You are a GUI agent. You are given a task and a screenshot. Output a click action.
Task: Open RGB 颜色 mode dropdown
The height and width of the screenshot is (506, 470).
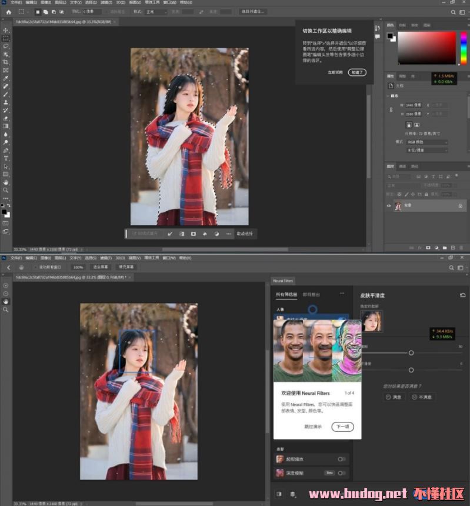(427, 142)
